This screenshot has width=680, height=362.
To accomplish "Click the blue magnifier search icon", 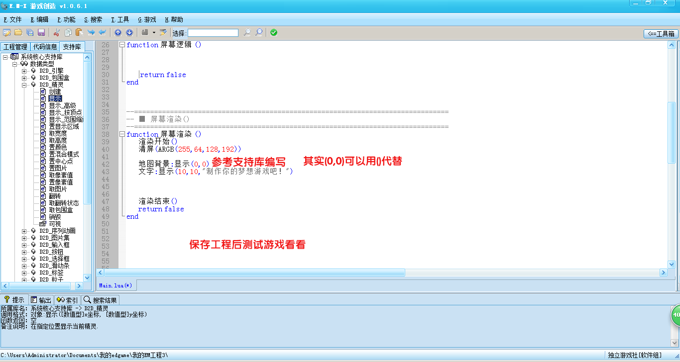I will click(x=258, y=33).
